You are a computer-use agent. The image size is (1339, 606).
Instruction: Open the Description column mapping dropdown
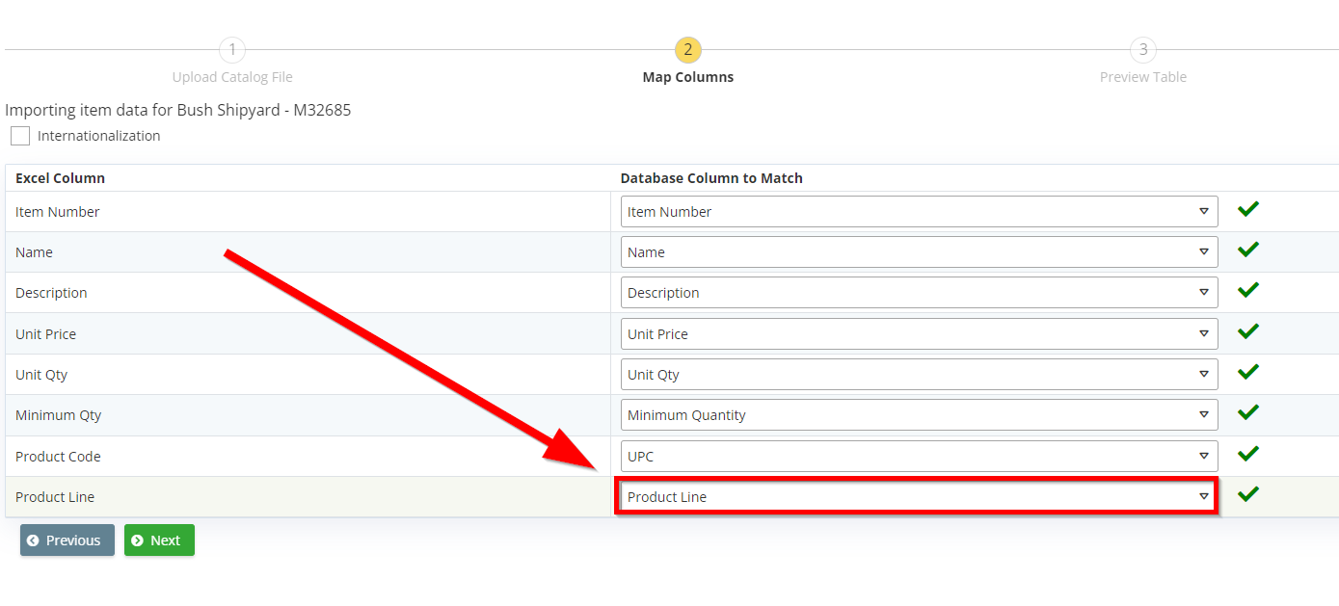tap(918, 293)
